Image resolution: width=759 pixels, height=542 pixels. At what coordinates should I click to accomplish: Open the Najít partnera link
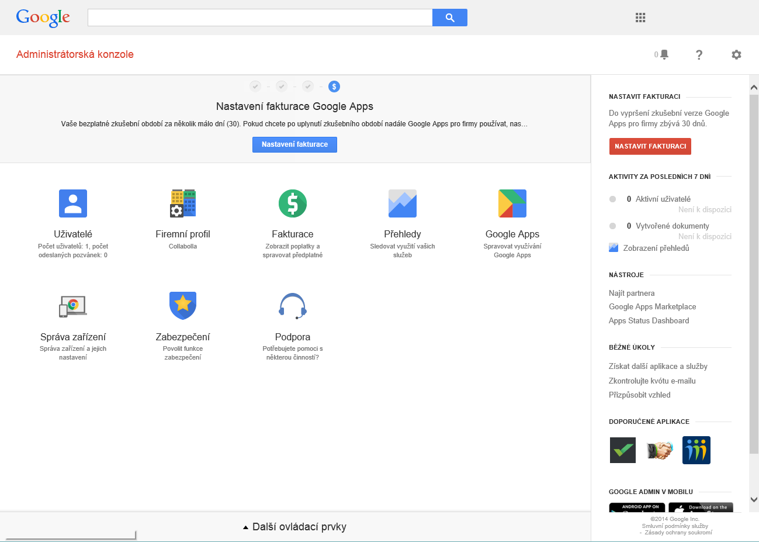(x=632, y=293)
